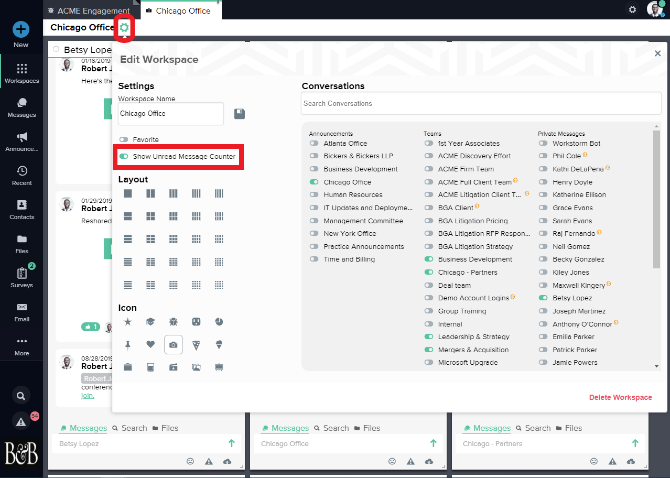Image resolution: width=670 pixels, height=478 pixels.
Task: Choose the heart workspace icon
Action: [x=150, y=344]
